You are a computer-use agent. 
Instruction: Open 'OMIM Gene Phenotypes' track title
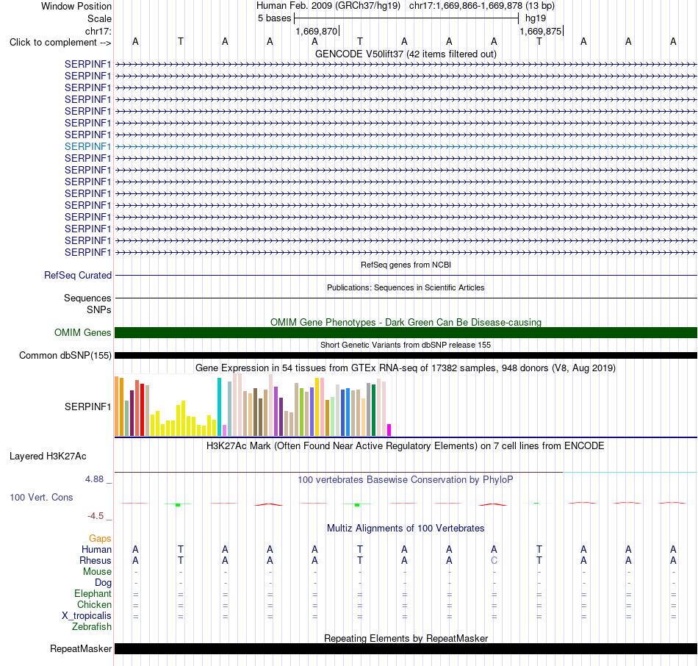click(406, 322)
